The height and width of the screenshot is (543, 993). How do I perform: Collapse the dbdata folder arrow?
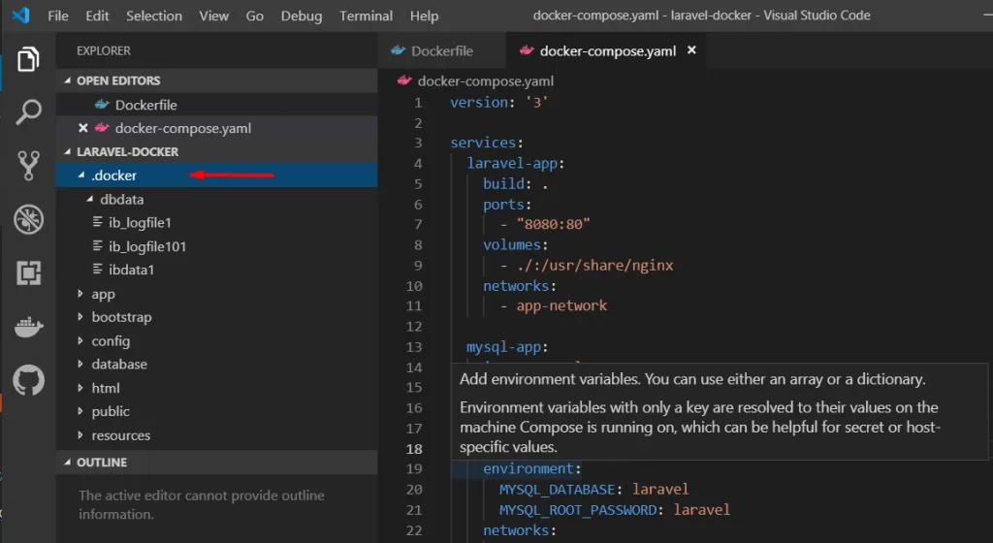tap(89, 199)
